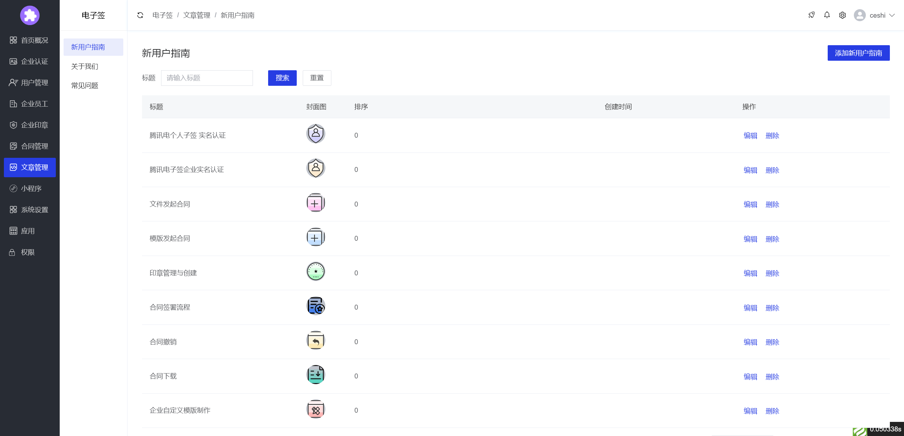Viewport: 904px width, 436px height.
Task: Click the title search input field
Action: (207, 78)
